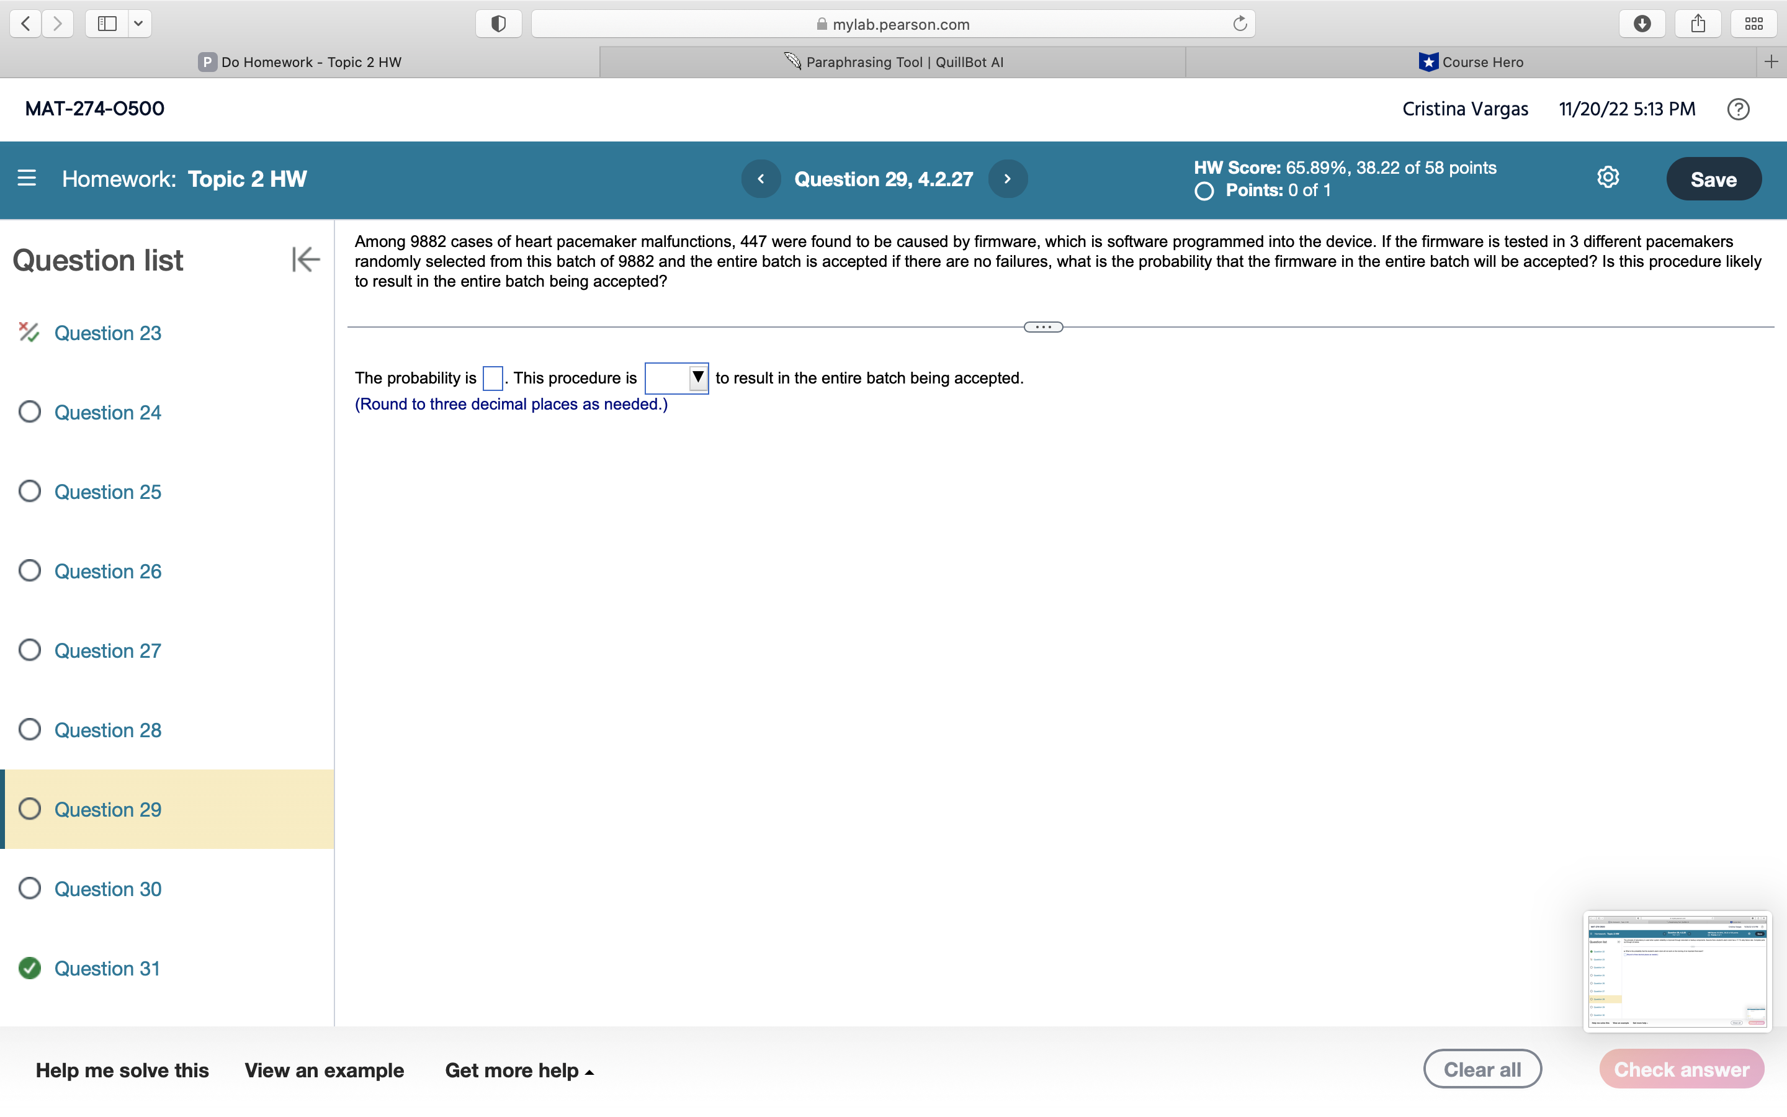The image size is (1787, 1117).
Task: Go to the previous question with left chevron
Action: (761, 178)
